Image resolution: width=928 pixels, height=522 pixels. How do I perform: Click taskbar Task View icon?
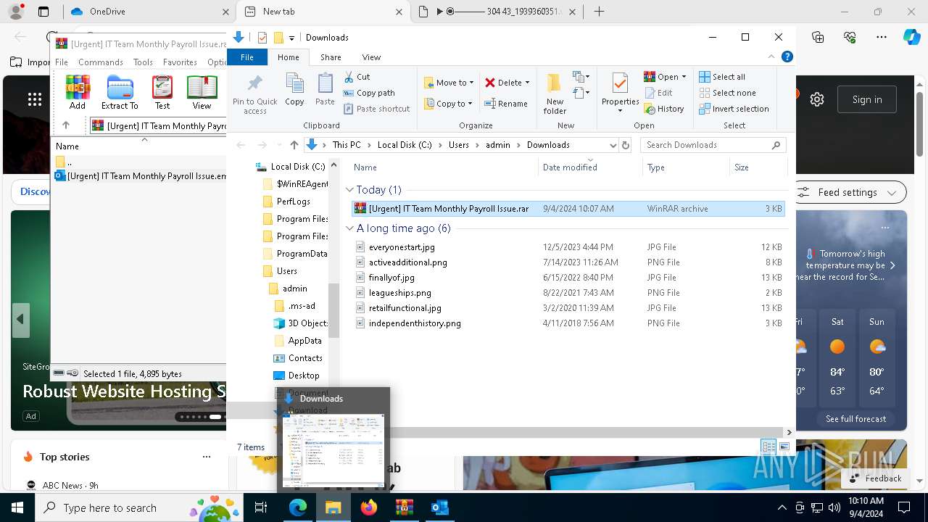[261, 507]
